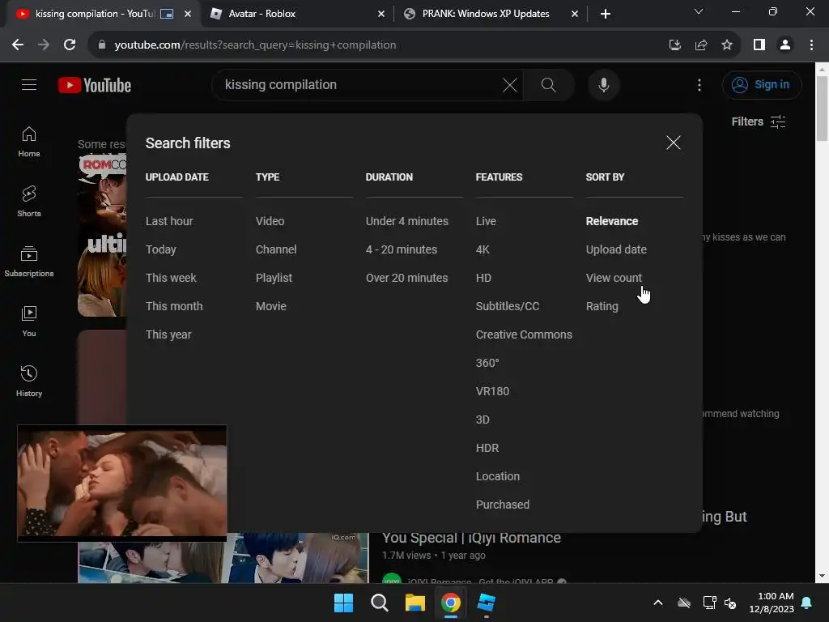Open Subscriptions in the sidebar

click(x=29, y=262)
